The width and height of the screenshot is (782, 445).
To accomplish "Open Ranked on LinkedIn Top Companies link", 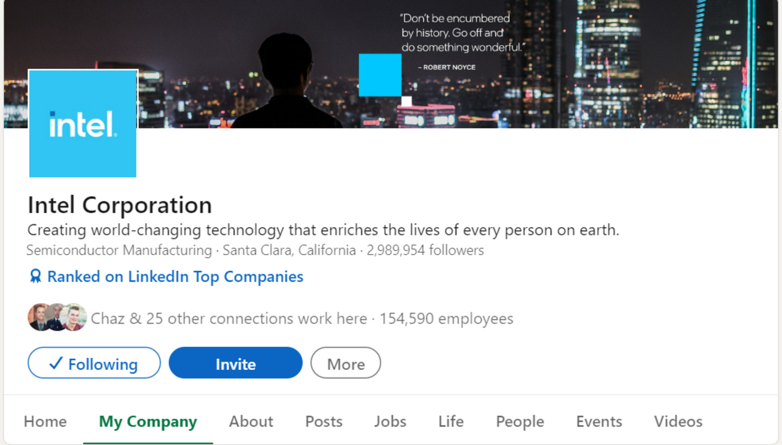I will [175, 276].
